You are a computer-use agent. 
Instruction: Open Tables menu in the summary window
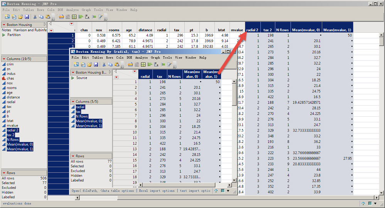tap(98, 58)
